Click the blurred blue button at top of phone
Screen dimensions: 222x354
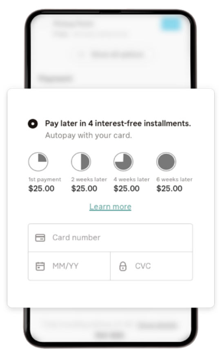(171, 24)
